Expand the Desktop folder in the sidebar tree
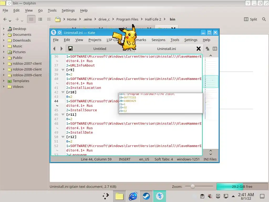 (4, 29)
